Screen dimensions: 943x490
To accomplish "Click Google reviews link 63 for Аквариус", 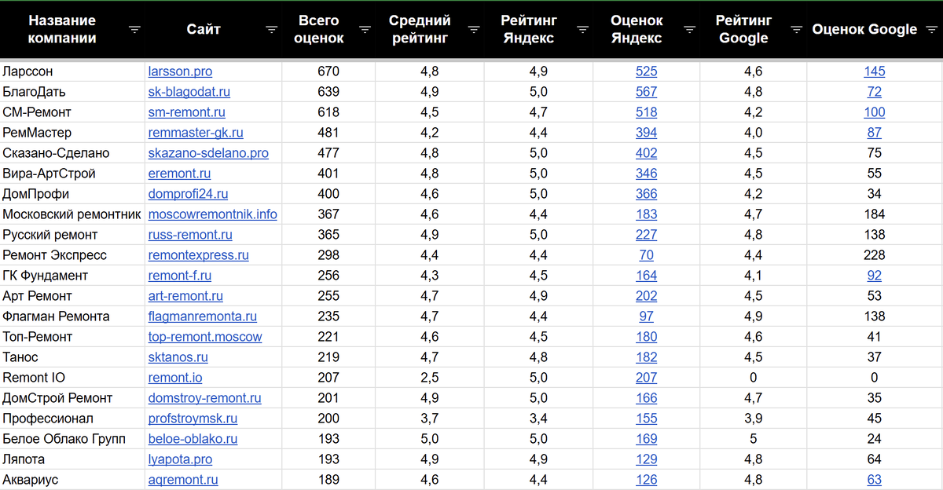I will (875, 480).
